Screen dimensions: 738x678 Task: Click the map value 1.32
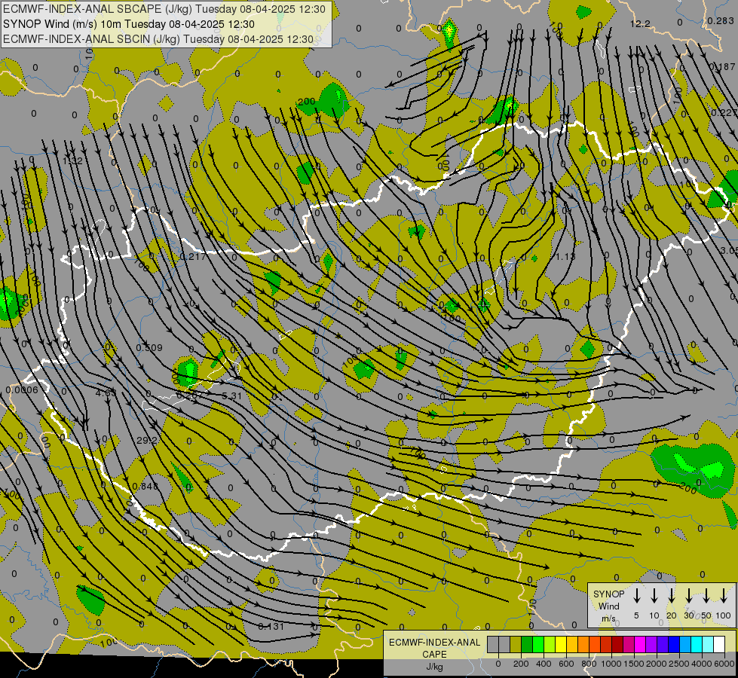click(72, 161)
